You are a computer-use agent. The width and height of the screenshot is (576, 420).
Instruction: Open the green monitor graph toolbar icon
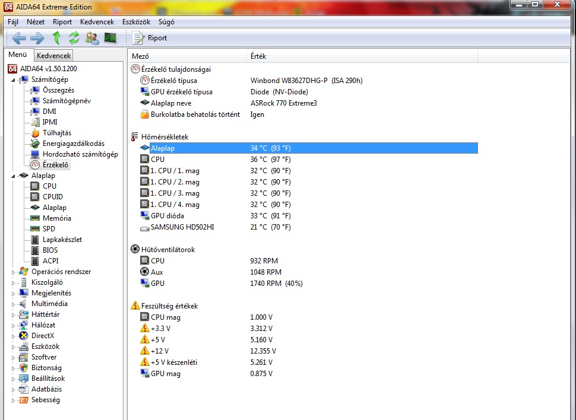tap(110, 38)
